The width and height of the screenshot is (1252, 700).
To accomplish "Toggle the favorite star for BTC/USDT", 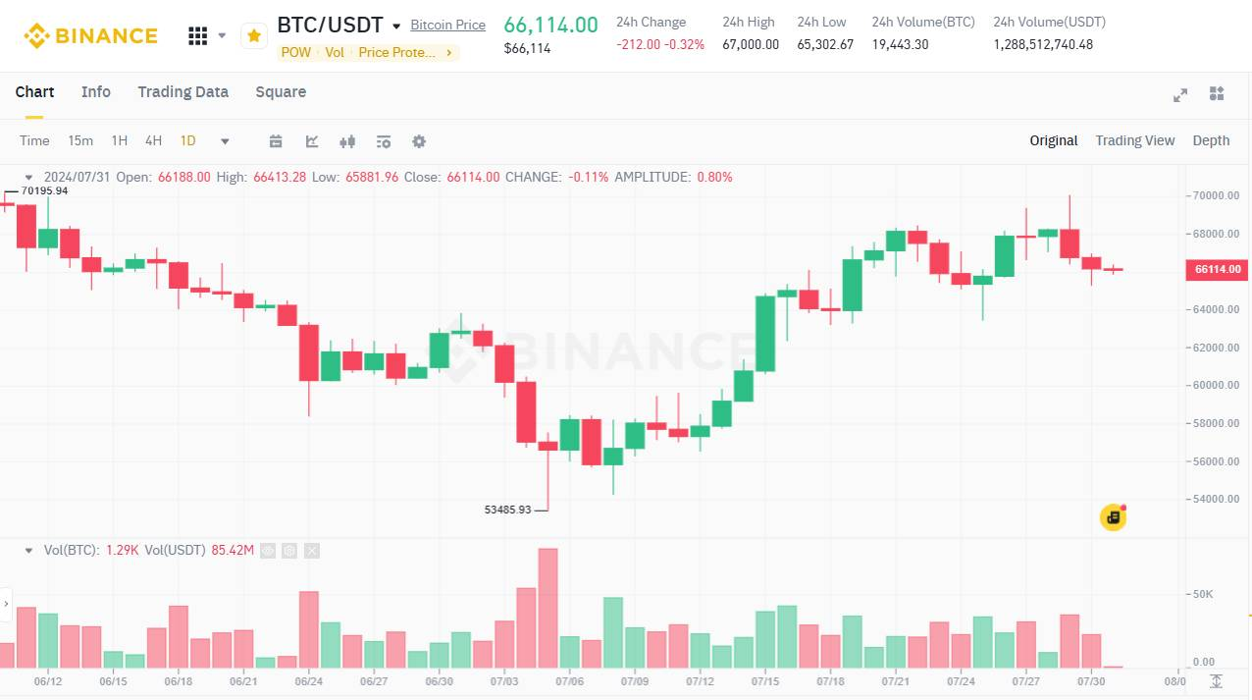I will pyautogui.click(x=254, y=36).
